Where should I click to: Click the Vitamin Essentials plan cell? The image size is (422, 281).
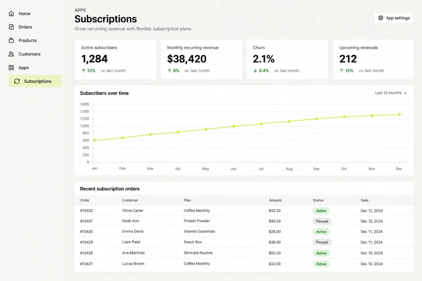tap(199, 231)
